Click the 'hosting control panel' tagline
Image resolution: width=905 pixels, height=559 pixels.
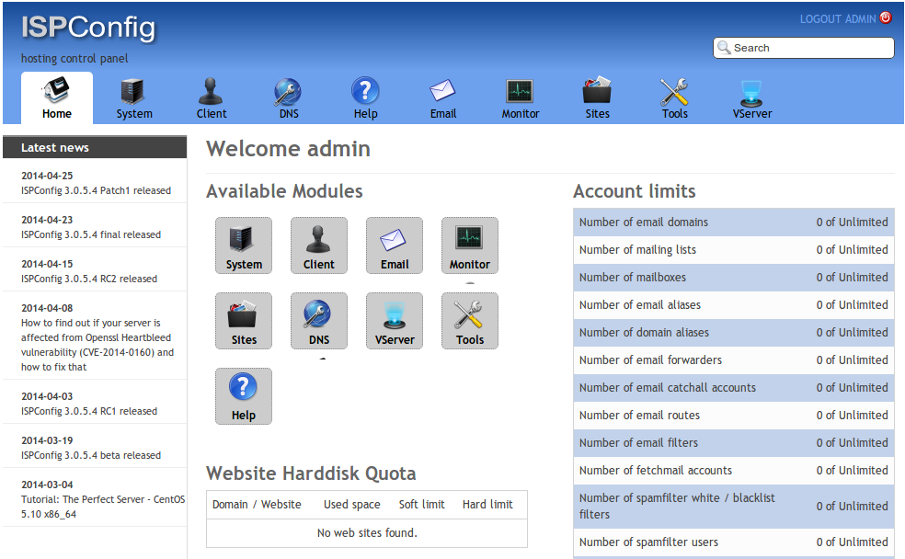(x=74, y=58)
